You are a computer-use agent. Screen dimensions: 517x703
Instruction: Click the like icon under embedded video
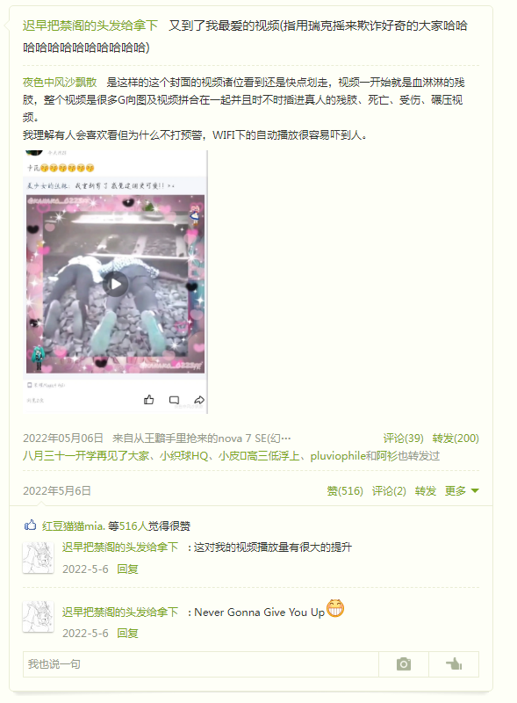(148, 400)
